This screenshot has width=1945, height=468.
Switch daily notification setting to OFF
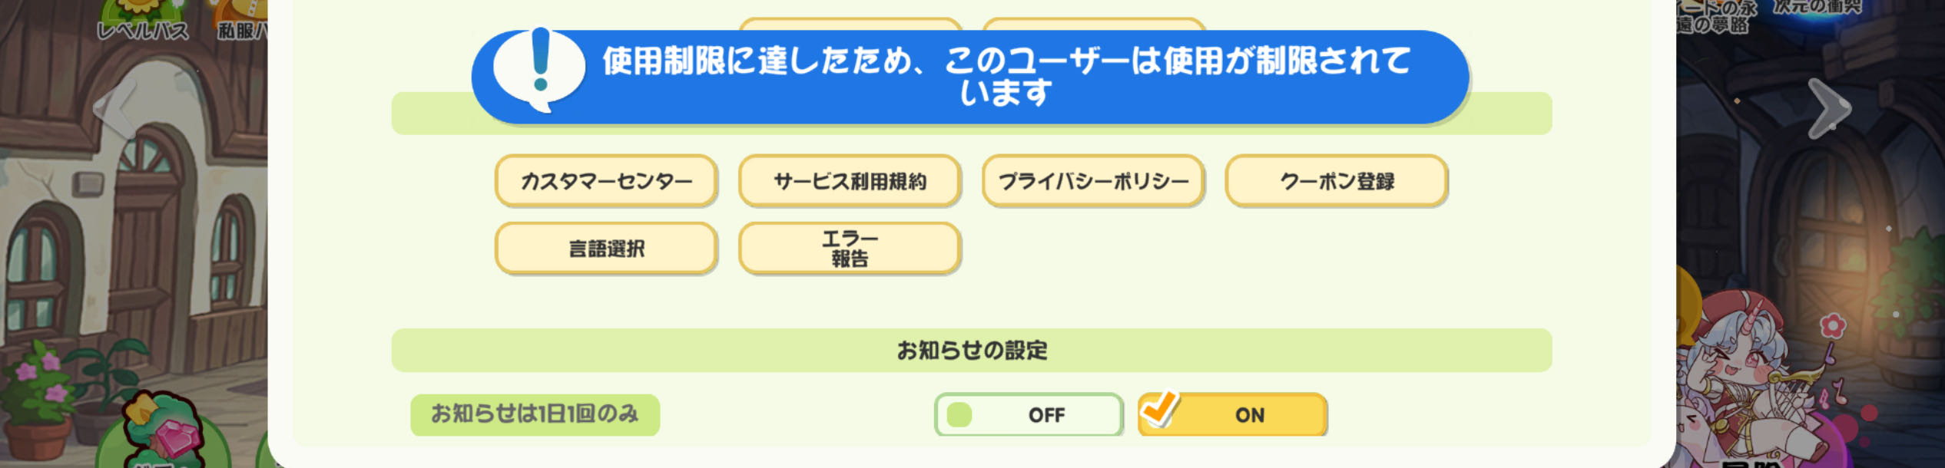click(1029, 415)
